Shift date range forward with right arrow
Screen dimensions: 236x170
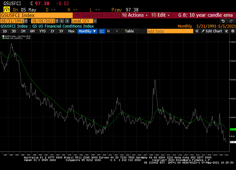click(x=67, y=21)
